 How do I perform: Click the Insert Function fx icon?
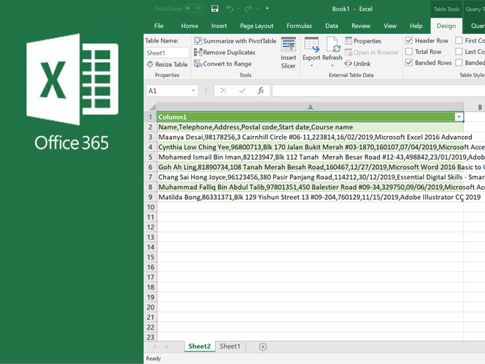pyautogui.click(x=260, y=90)
